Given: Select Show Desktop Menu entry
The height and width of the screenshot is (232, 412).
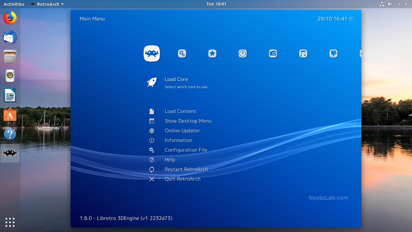Looking at the screenshot, I should [188, 121].
